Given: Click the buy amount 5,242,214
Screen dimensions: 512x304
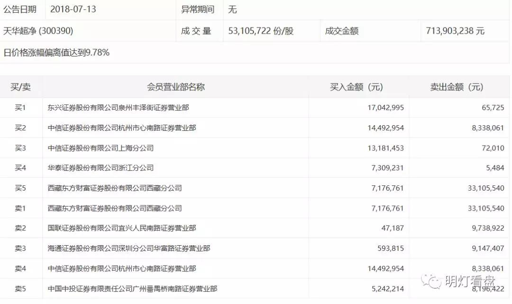Looking at the screenshot, I should point(388,289).
